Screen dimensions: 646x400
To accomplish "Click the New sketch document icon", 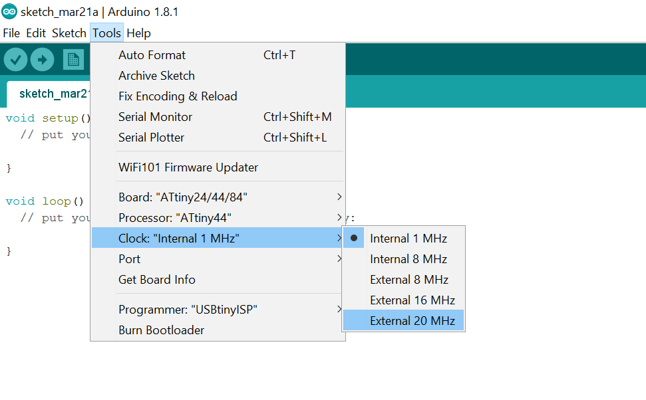I will pyautogui.click(x=73, y=60).
